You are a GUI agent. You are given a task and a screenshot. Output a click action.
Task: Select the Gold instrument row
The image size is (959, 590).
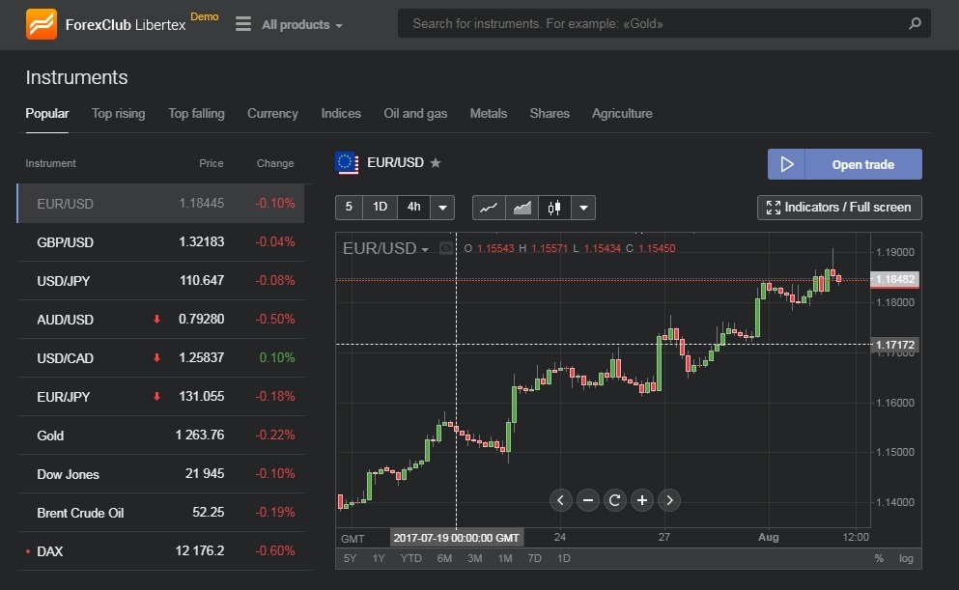tap(161, 435)
